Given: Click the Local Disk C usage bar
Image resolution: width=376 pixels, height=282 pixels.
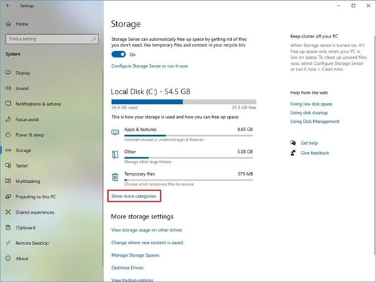Looking at the screenshot, I should pos(184,102).
